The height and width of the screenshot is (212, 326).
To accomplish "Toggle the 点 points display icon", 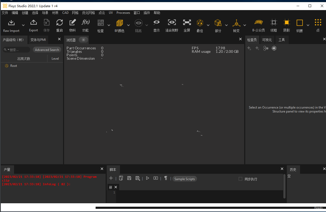I will [x=318, y=23].
